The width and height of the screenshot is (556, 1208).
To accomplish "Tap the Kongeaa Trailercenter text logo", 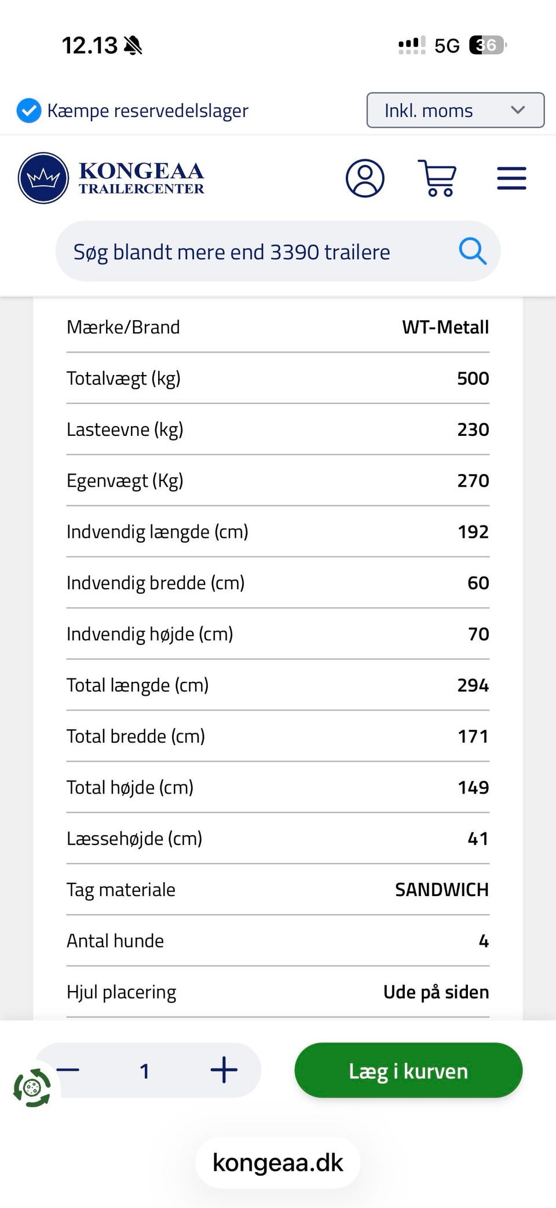I will [141, 178].
